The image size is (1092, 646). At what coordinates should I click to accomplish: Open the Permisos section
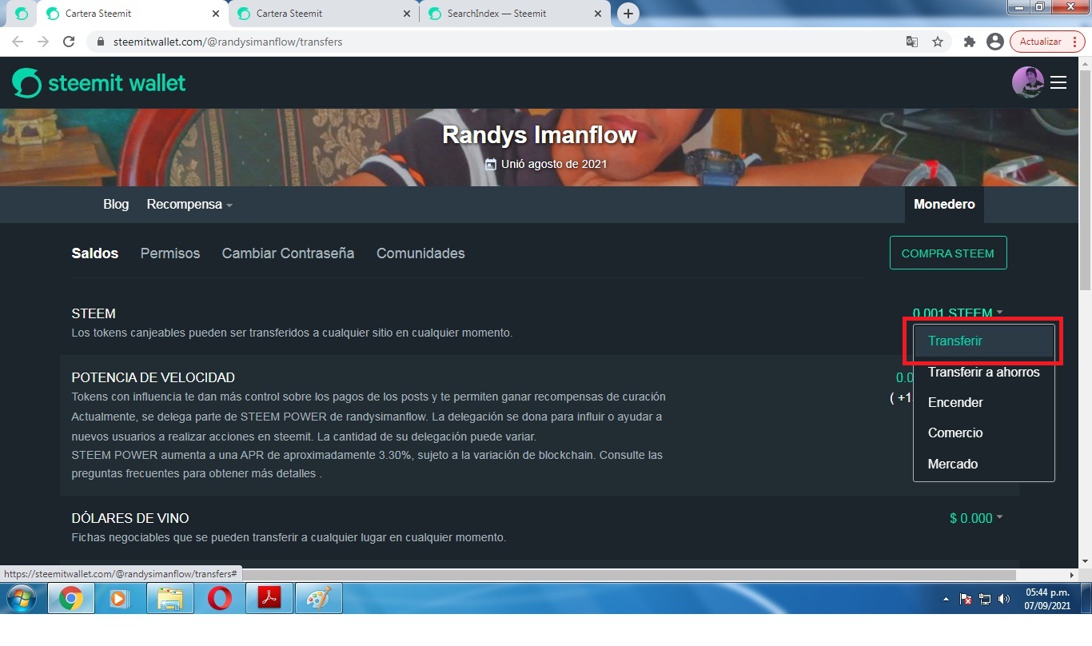[x=170, y=253]
